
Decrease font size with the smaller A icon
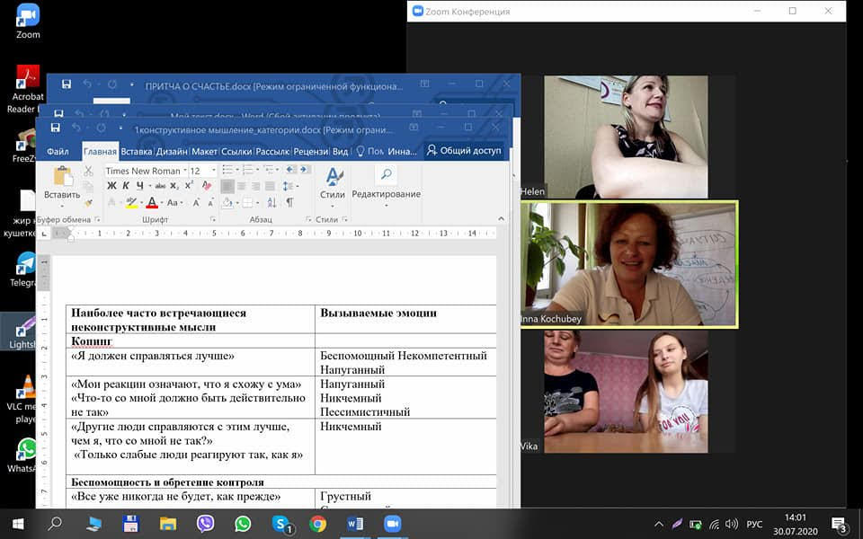tap(210, 203)
